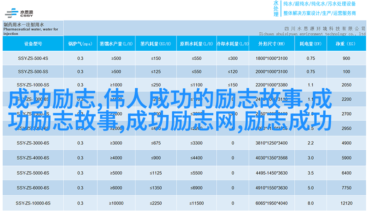
Task: Select the 外形尺寸(MM) column header
Action: [271, 44]
